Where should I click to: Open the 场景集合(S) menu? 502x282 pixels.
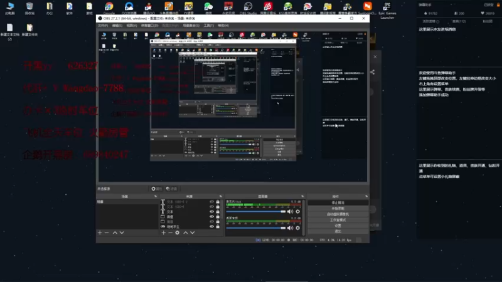click(191, 26)
